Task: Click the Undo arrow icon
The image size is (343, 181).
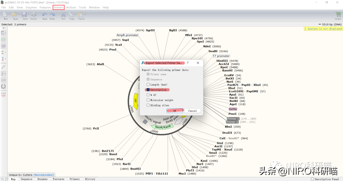Action: pos(45,14)
